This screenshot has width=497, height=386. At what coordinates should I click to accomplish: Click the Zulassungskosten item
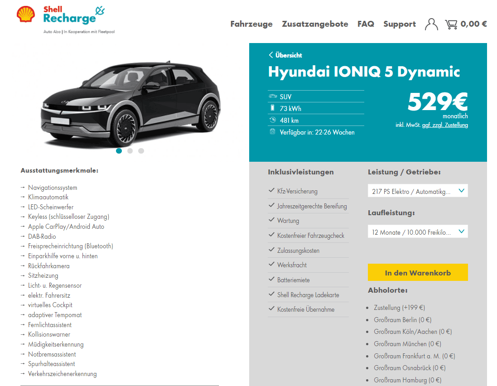point(298,251)
